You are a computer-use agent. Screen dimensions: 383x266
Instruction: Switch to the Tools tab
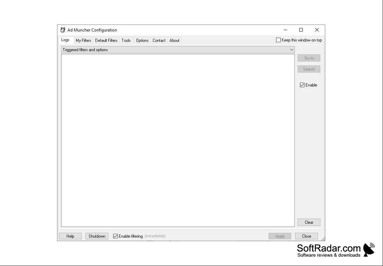(126, 40)
